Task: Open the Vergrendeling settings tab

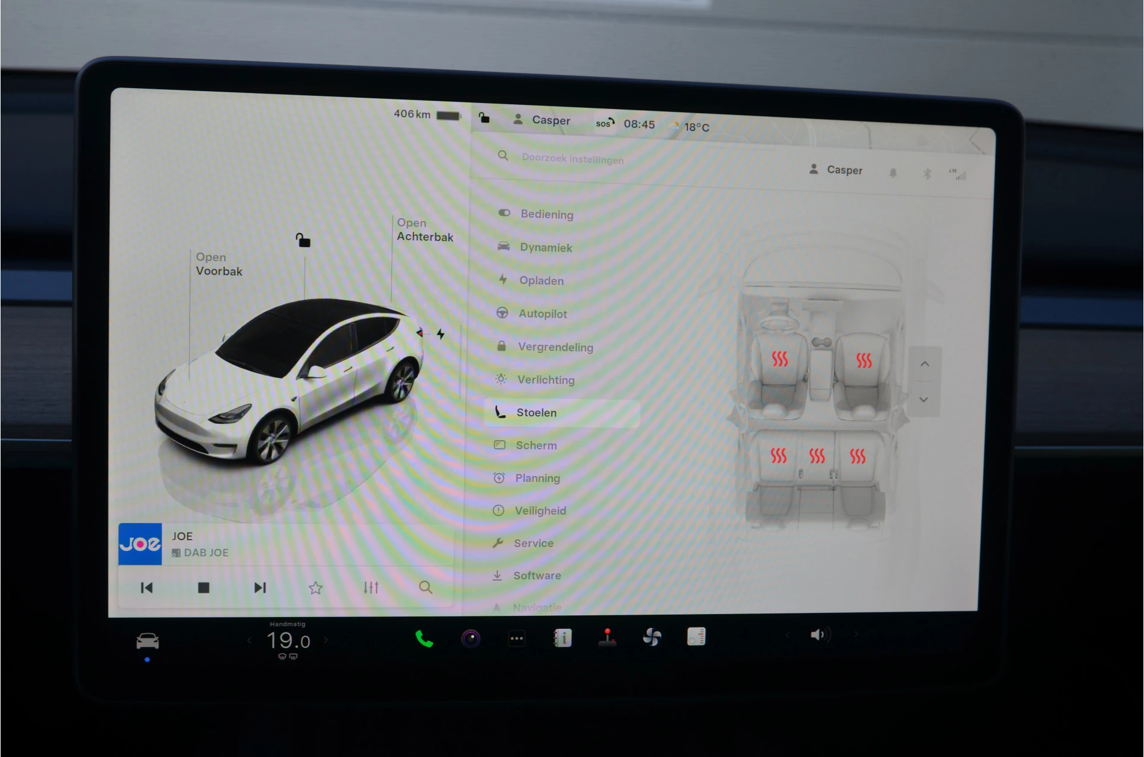Action: click(555, 347)
